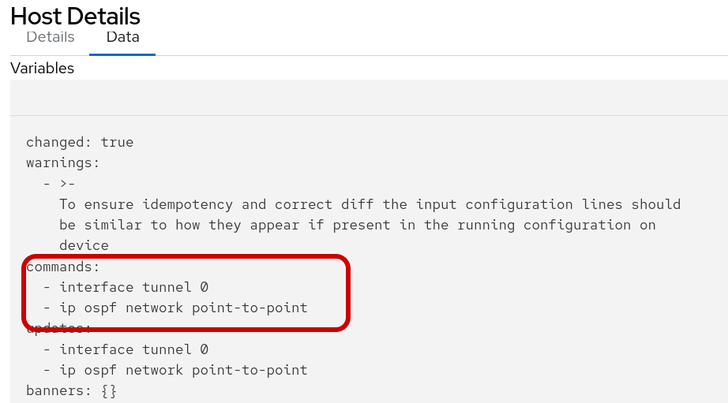Click the line starting "be similar to"
Viewport: 728px width, 403px height.
[357, 225]
